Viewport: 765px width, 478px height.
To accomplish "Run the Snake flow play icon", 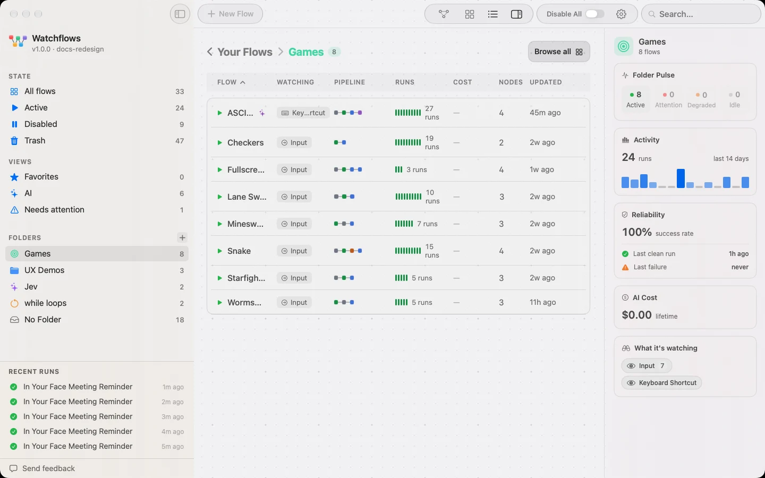I will [x=219, y=251].
